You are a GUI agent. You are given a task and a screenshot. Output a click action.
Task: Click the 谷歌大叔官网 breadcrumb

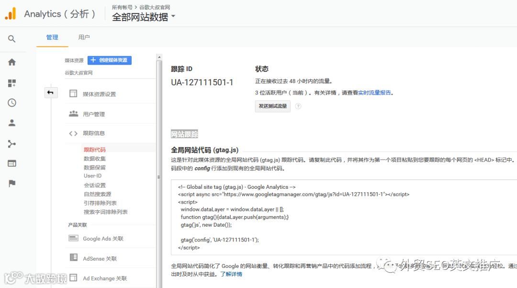[x=155, y=7]
